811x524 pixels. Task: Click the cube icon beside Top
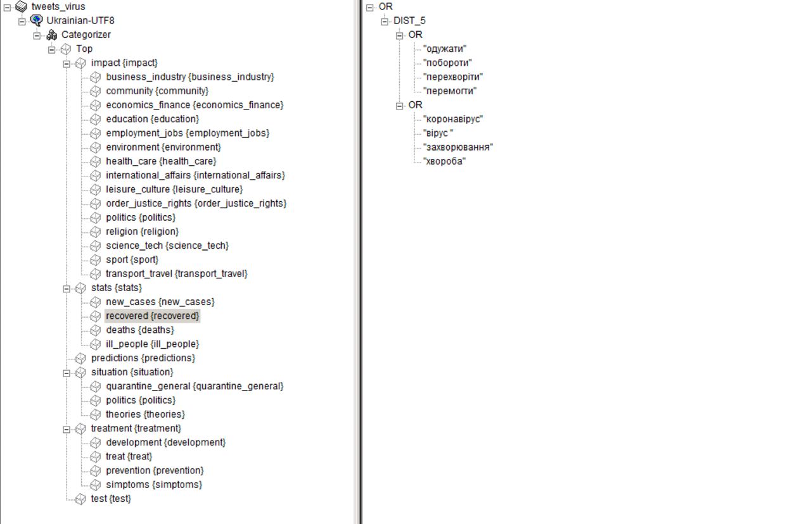pyautogui.click(x=66, y=49)
